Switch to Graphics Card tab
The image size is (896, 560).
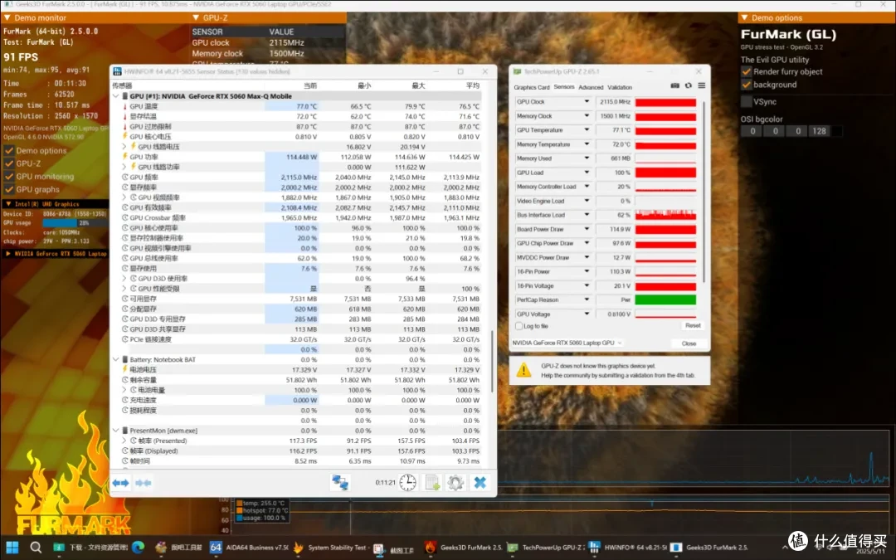pyautogui.click(x=532, y=87)
